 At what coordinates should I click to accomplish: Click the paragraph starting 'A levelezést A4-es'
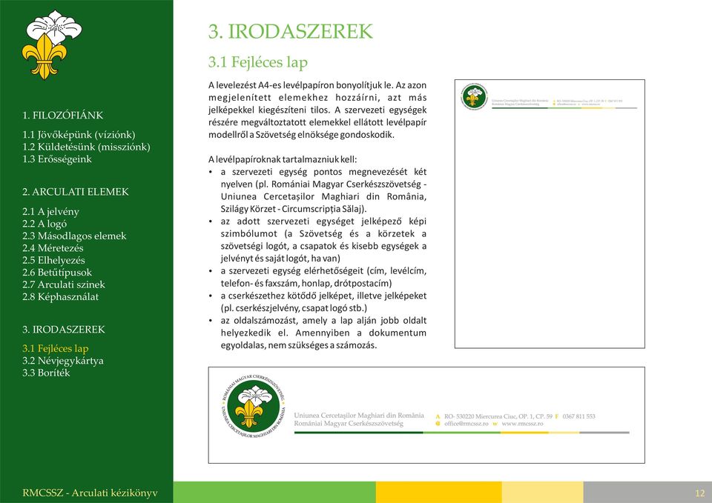(x=317, y=110)
